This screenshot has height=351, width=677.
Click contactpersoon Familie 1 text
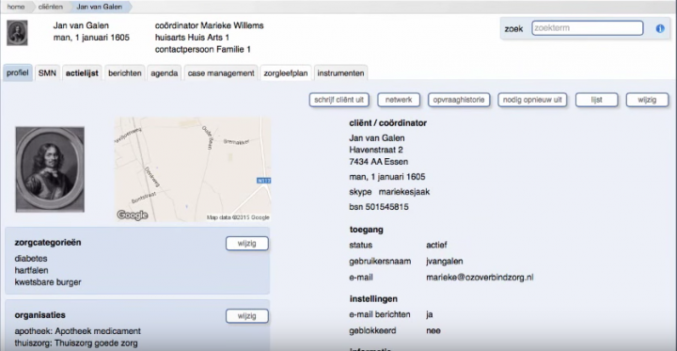[x=203, y=49]
